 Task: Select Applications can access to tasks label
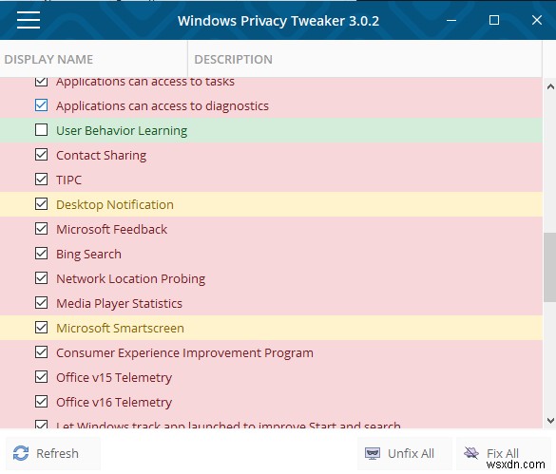point(145,82)
